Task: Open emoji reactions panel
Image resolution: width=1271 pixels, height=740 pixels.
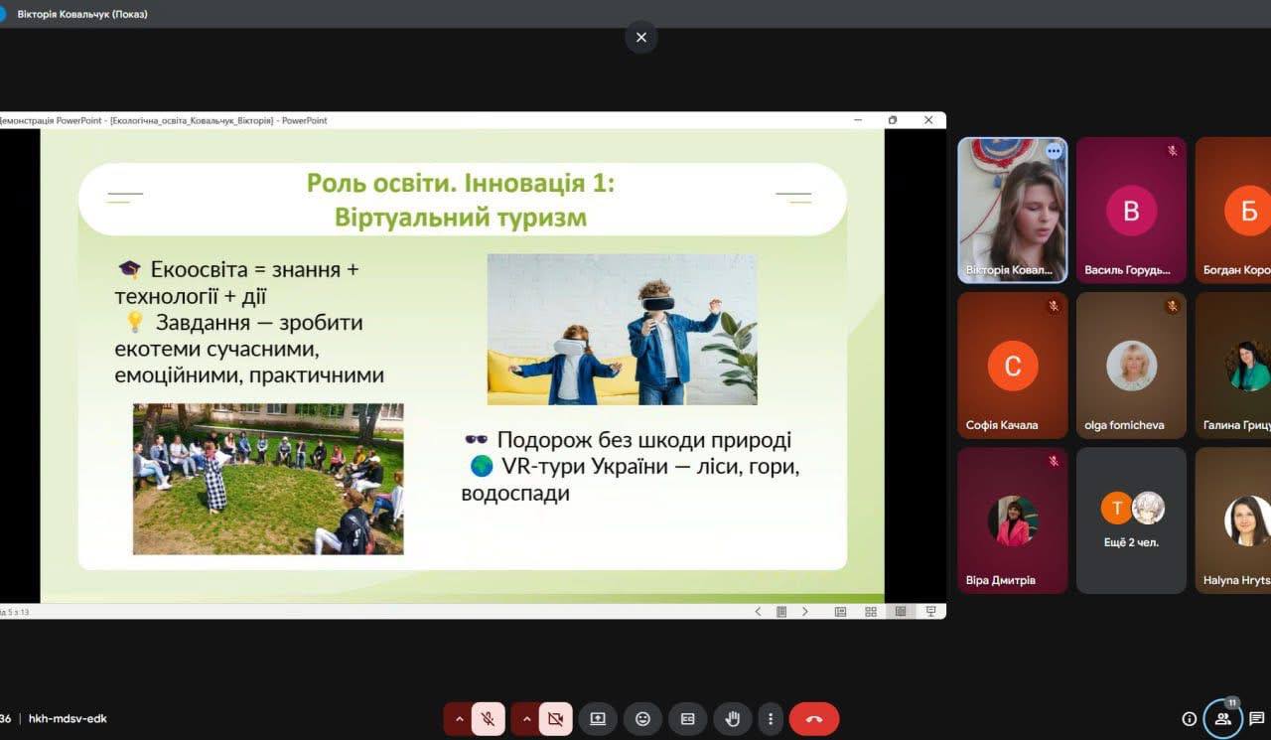Action: 642,718
